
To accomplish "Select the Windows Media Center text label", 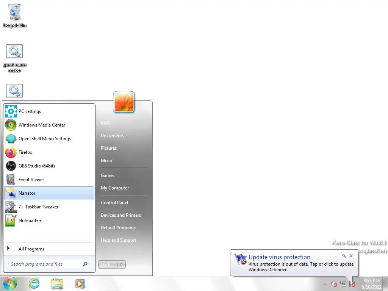I will point(42,125).
